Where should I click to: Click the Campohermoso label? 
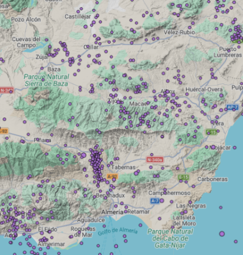coord(169,193)
